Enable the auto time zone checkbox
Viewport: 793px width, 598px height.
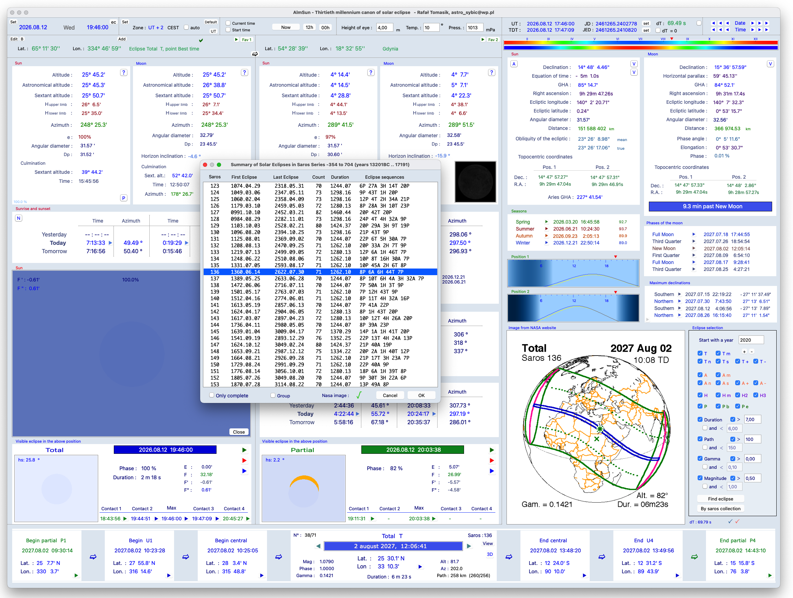pos(186,27)
